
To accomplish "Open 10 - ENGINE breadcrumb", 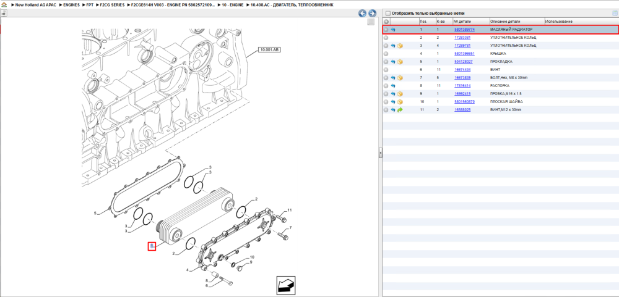I will tap(232, 5).
